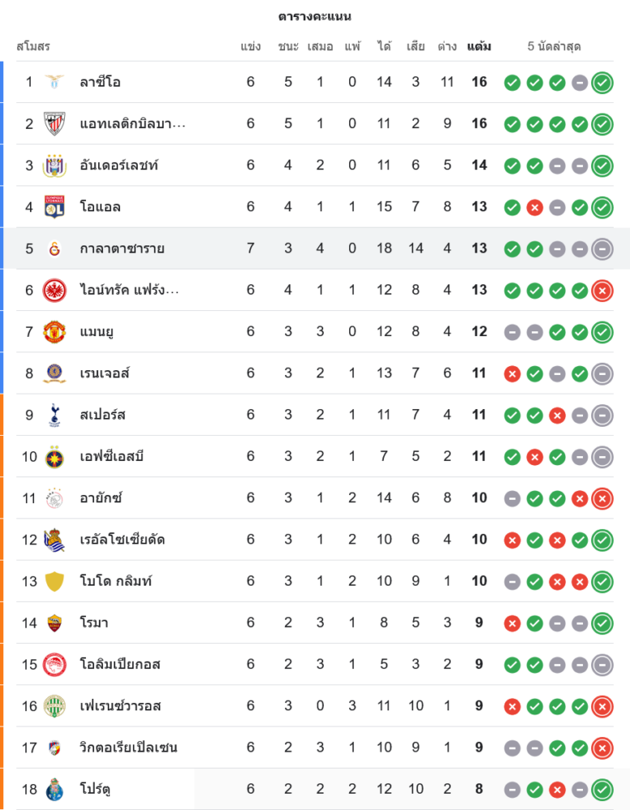Click the Tottenham Spurs crest icon
The image size is (630, 810).
(x=54, y=415)
